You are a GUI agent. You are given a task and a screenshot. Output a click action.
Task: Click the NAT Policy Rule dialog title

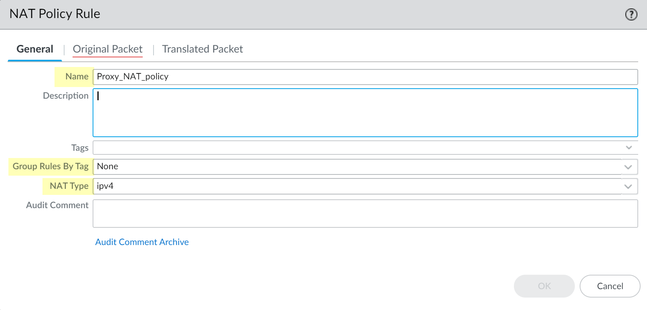click(55, 14)
